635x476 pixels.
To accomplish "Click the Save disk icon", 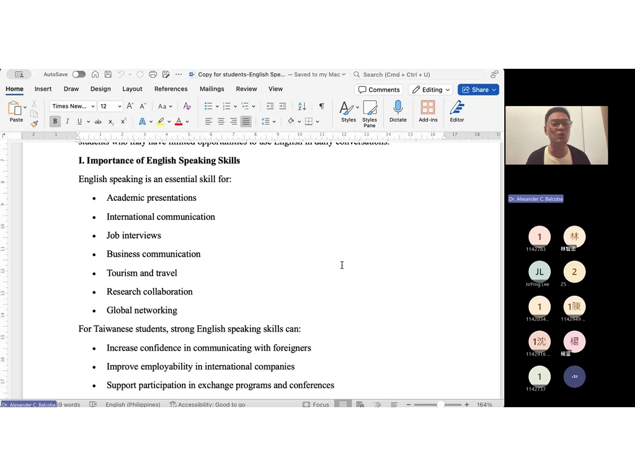I will click(108, 74).
